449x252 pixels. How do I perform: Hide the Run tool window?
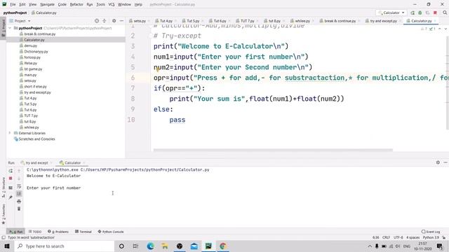point(445,162)
